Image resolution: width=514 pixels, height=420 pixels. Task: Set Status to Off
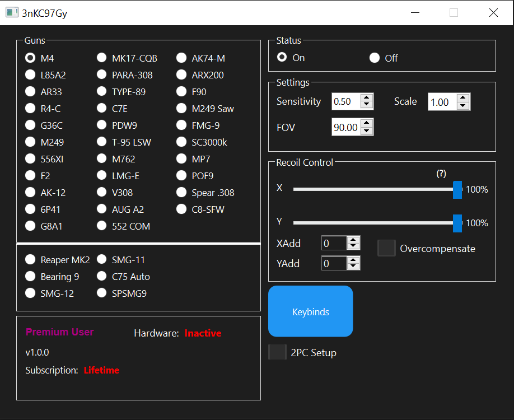pos(375,58)
